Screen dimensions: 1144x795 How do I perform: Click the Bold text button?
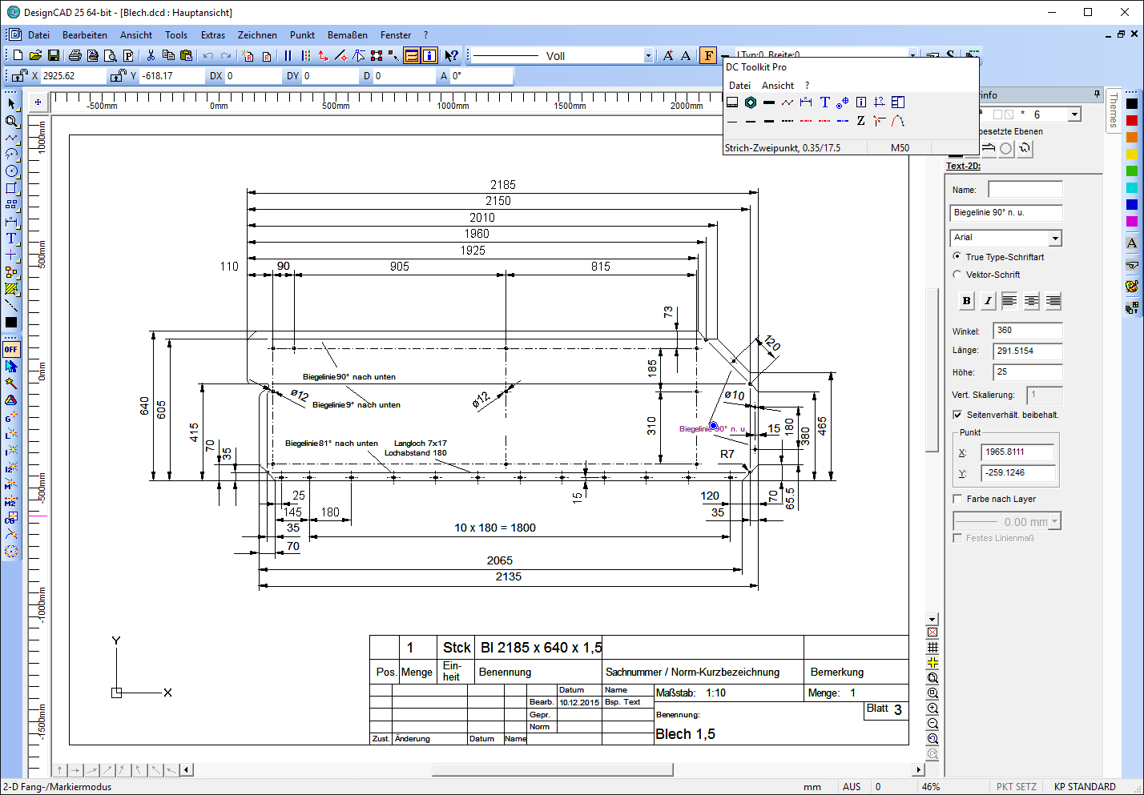(966, 301)
